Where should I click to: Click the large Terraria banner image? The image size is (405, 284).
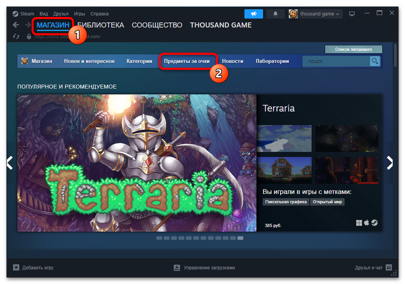pyautogui.click(x=137, y=163)
